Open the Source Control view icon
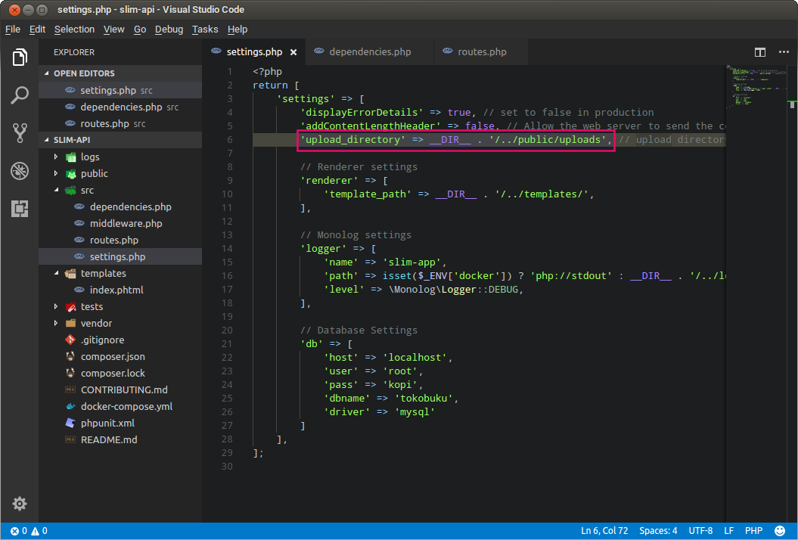 point(20,133)
